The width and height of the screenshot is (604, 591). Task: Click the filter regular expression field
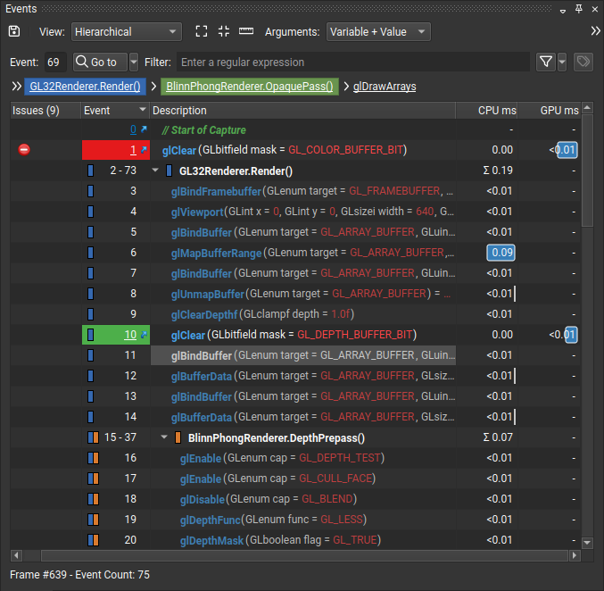pyautogui.click(x=352, y=62)
